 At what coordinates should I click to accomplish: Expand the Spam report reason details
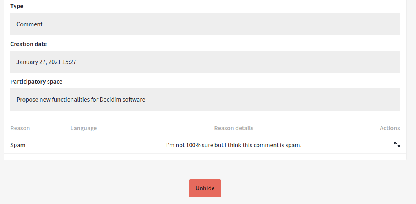397,144
